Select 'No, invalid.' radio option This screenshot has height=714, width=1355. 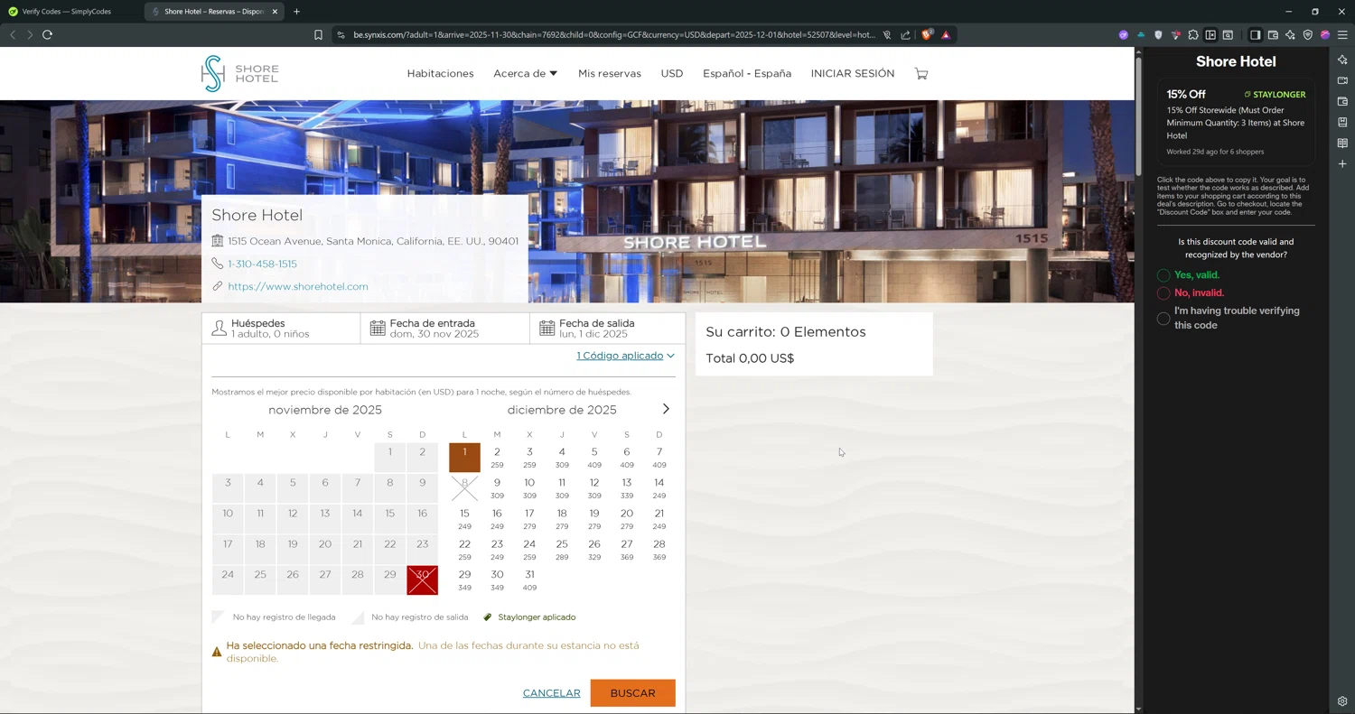coord(1163,293)
